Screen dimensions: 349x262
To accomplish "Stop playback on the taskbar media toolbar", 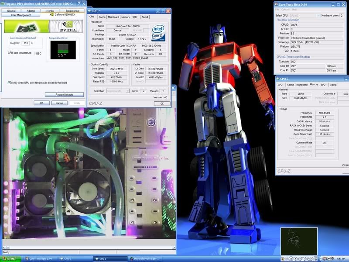I will (296, 259).
